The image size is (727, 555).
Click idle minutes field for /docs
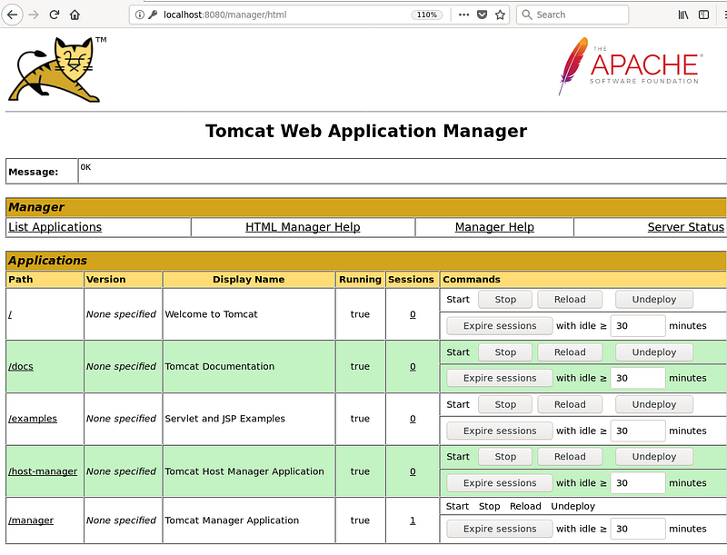pyautogui.click(x=638, y=379)
